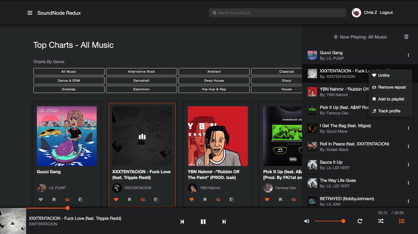418x234 pixels.
Task: Select the Dancehall genre
Action: pyautogui.click(x=141, y=80)
